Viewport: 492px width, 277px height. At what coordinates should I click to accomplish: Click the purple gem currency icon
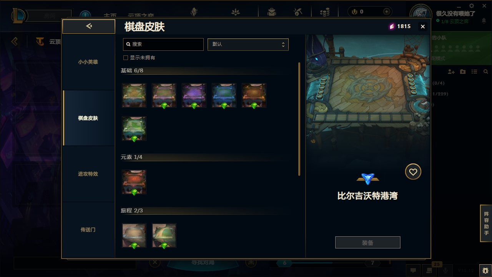click(x=392, y=26)
